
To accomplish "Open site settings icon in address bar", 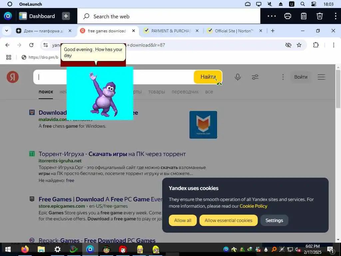I will (x=45, y=45).
